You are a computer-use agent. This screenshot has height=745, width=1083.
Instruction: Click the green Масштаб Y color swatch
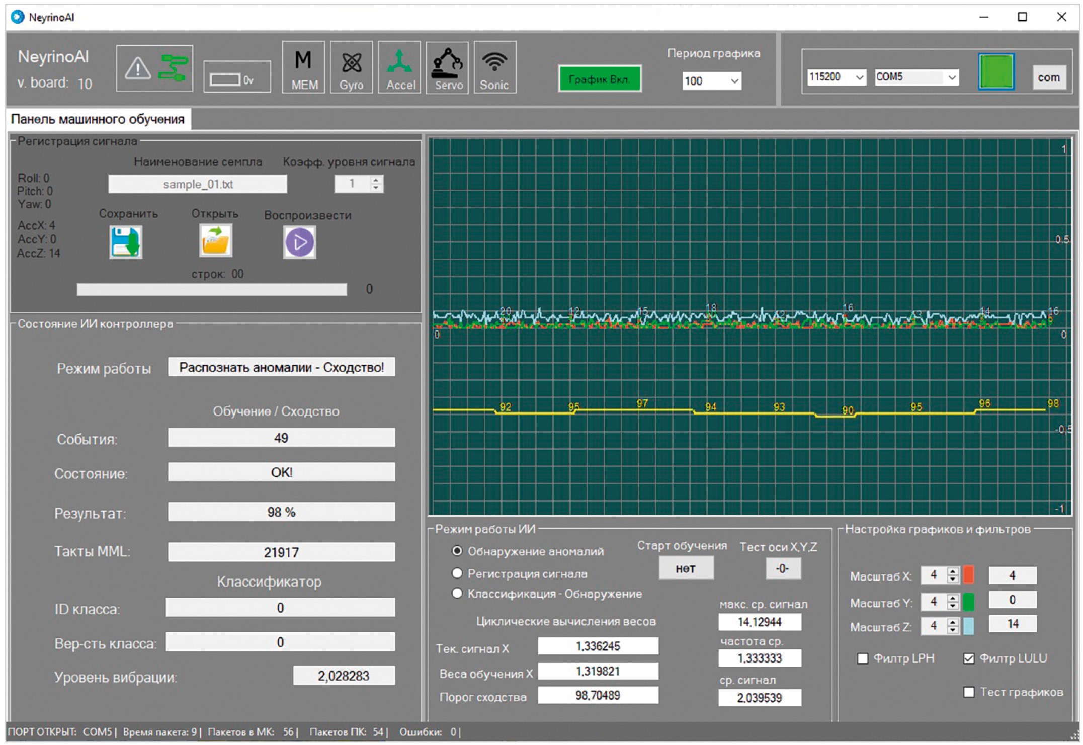click(x=968, y=602)
